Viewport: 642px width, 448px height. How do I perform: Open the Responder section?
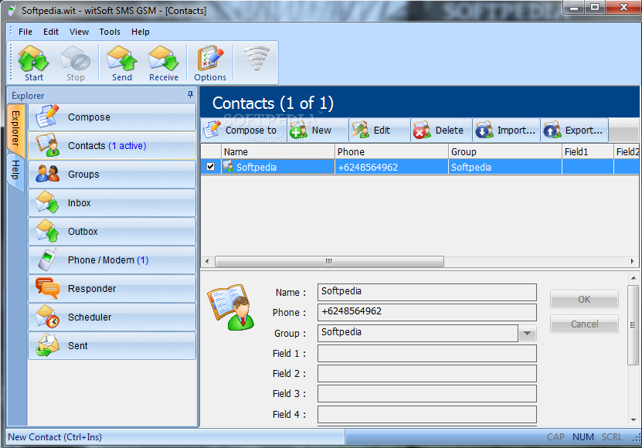112,289
